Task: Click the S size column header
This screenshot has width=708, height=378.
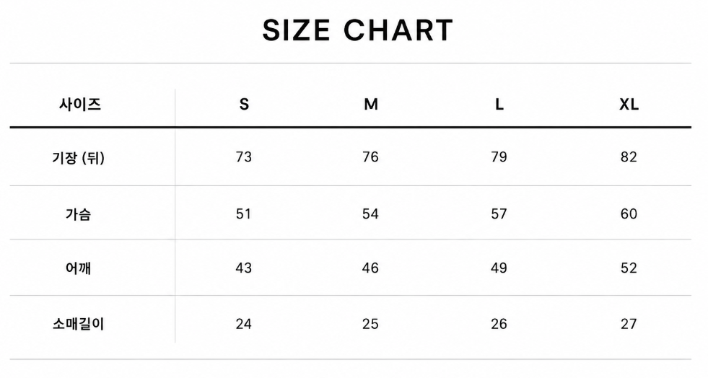Action: pyautogui.click(x=244, y=104)
